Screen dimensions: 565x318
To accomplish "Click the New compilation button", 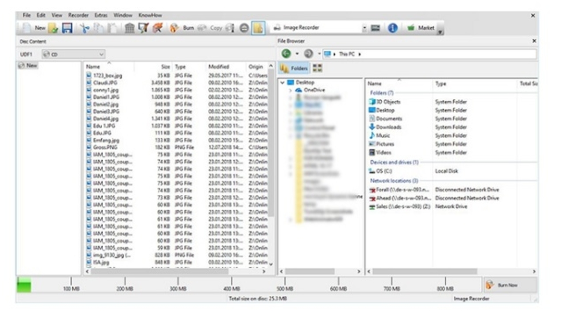I will pyautogui.click(x=33, y=27).
